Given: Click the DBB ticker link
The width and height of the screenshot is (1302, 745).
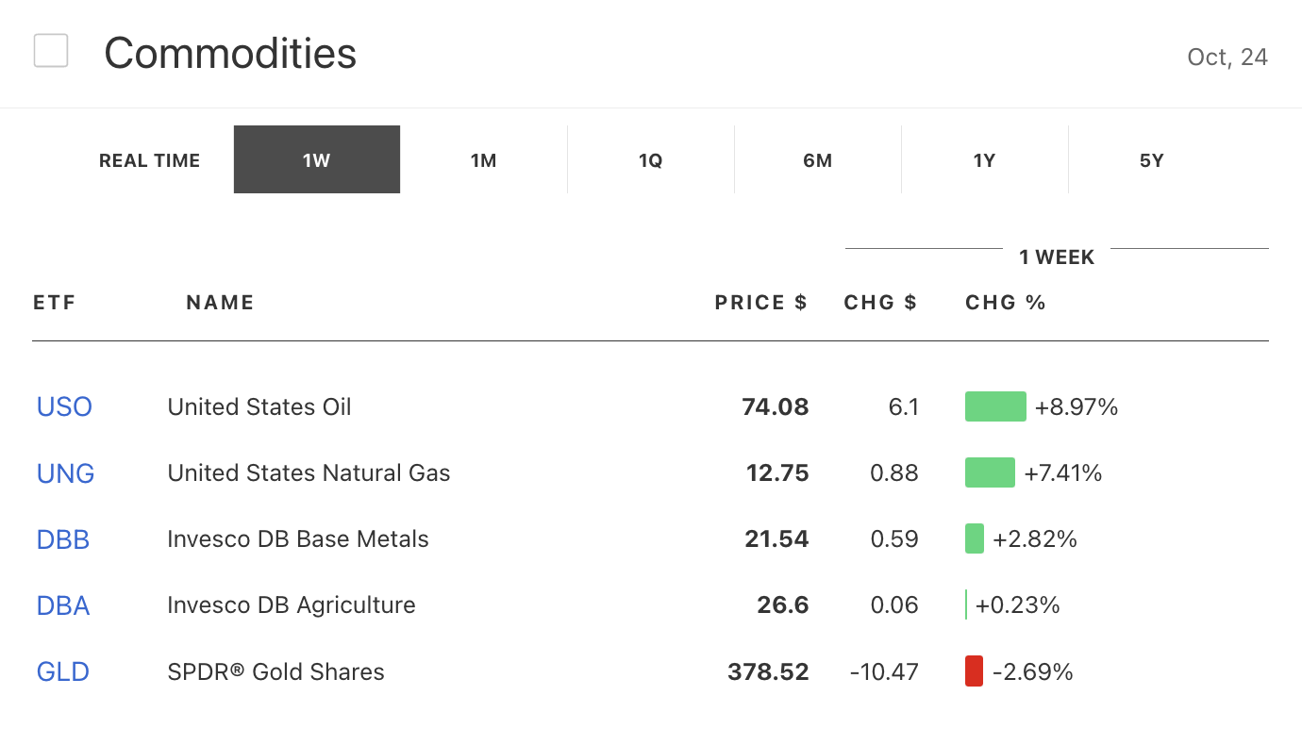Looking at the screenshot, I should click(63, 539).
